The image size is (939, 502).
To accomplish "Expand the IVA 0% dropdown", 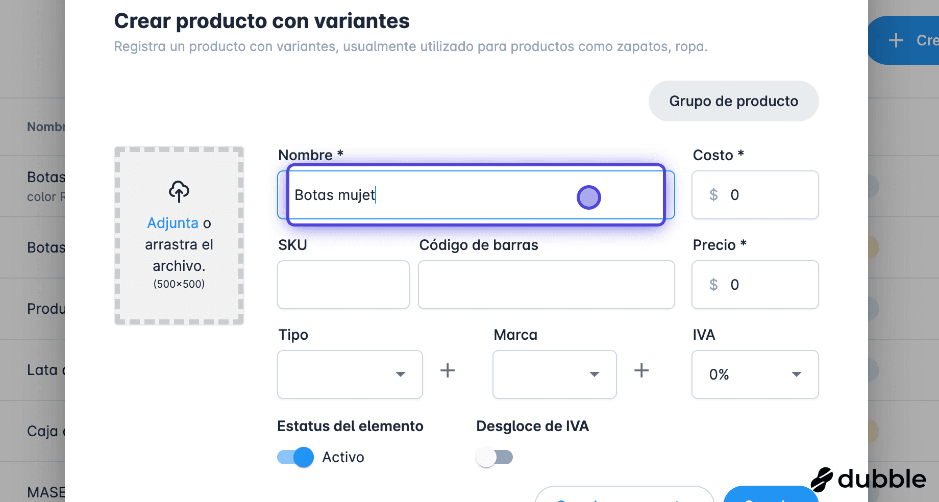I will point(755,374).
